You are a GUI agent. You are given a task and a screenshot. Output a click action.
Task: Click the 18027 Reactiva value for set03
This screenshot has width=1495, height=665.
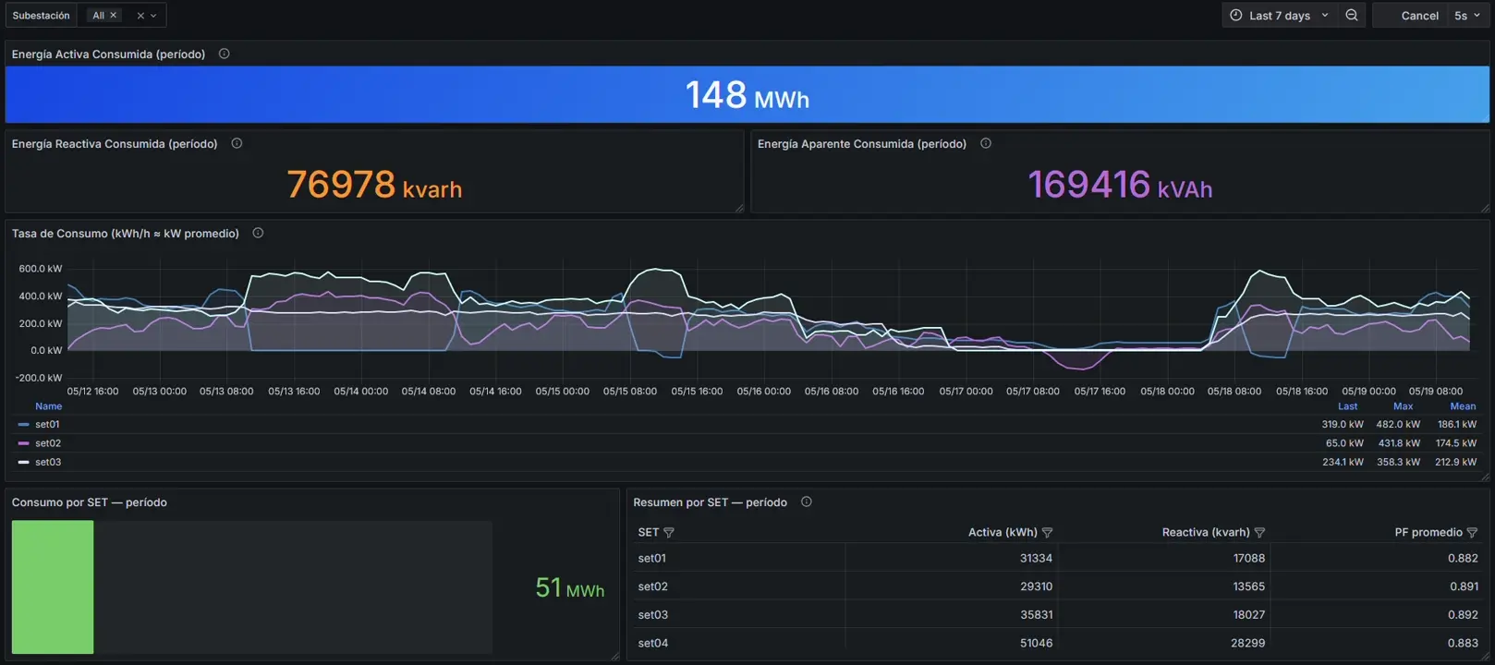pyautogui.click(x=1248, y=615)
